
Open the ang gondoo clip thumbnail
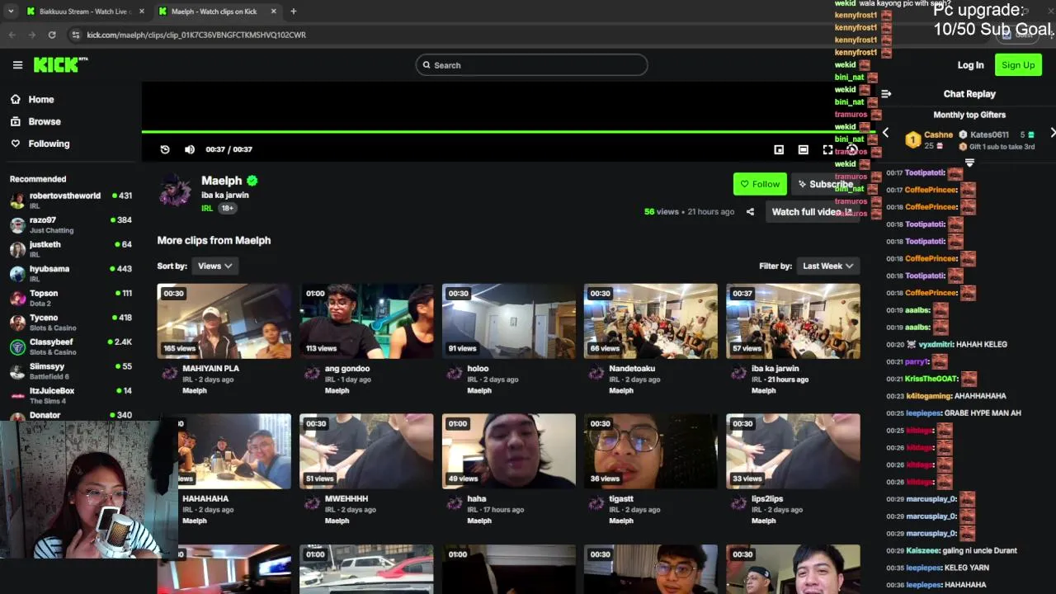pyautogui.click(x=366, y=321)
